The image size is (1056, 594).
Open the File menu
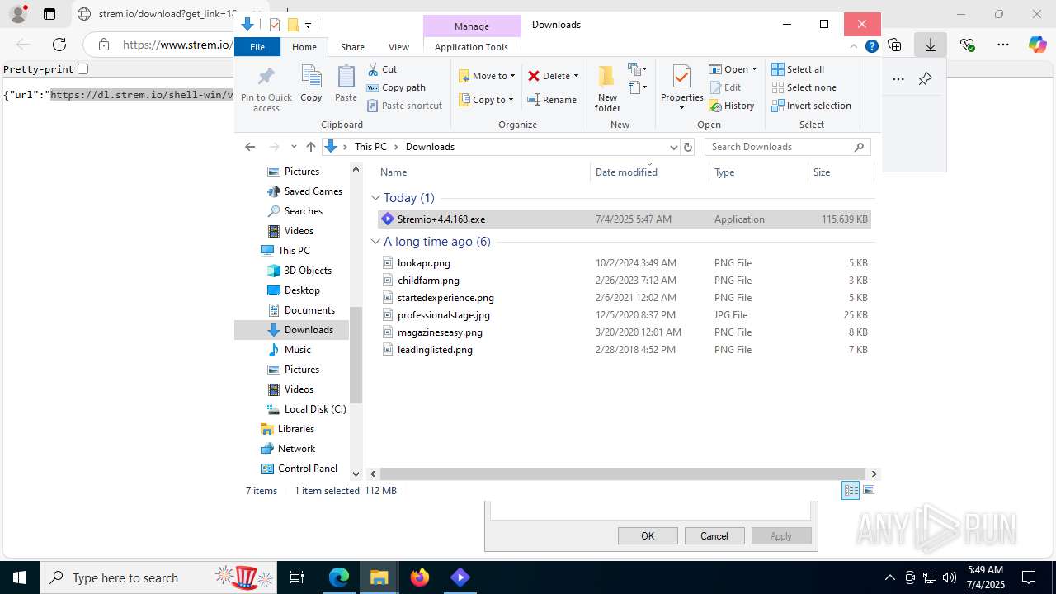coord(257,47)
